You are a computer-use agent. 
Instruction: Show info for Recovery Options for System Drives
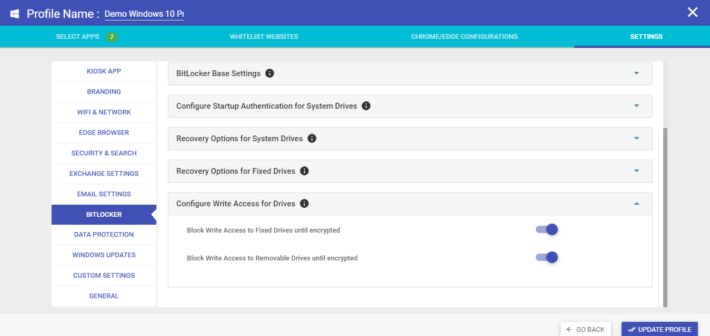312,139
